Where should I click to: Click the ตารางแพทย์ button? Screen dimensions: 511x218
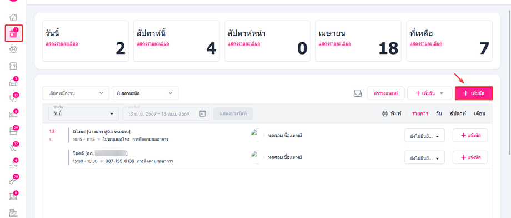386,93
